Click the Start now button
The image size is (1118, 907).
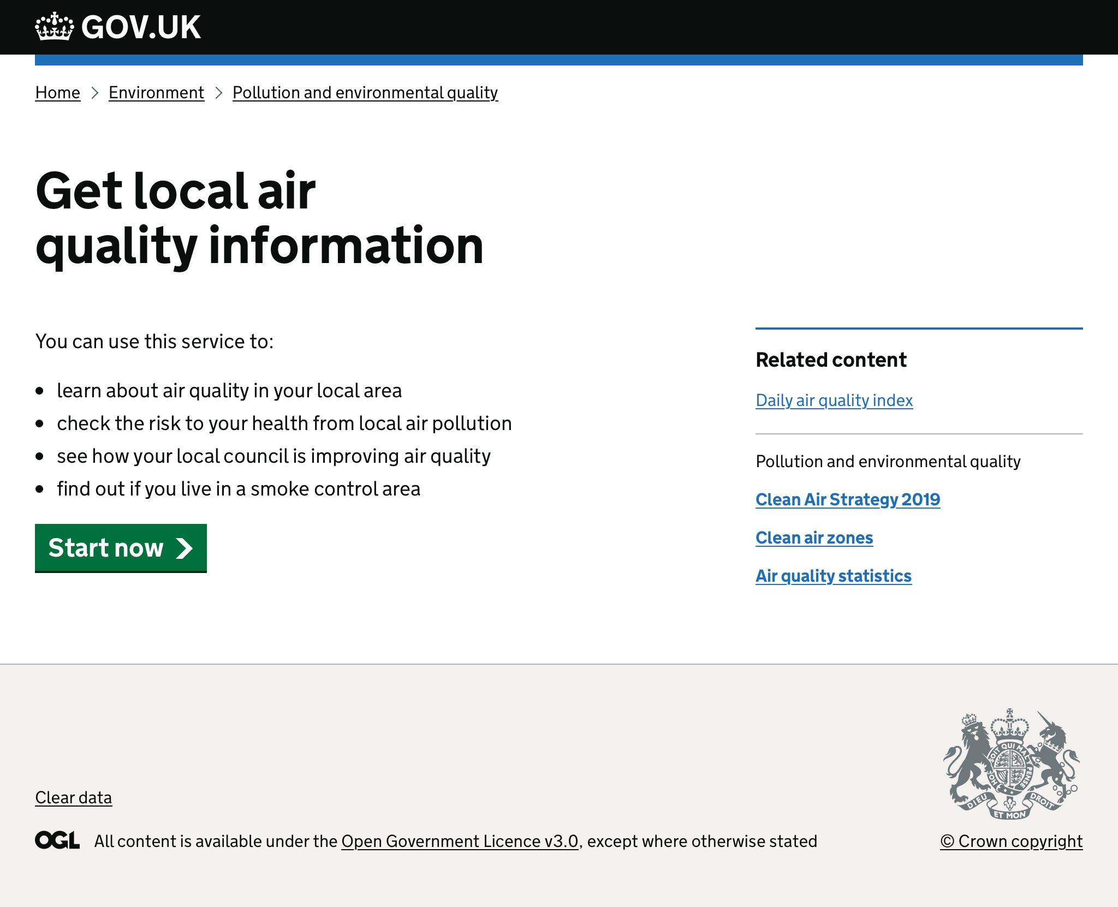tap(121, 548)
